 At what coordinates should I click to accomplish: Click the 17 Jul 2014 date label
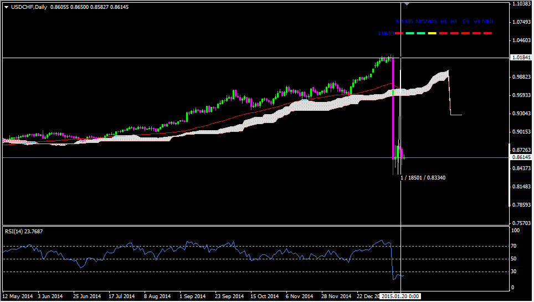pyautogui.click(x=121, y=296)
